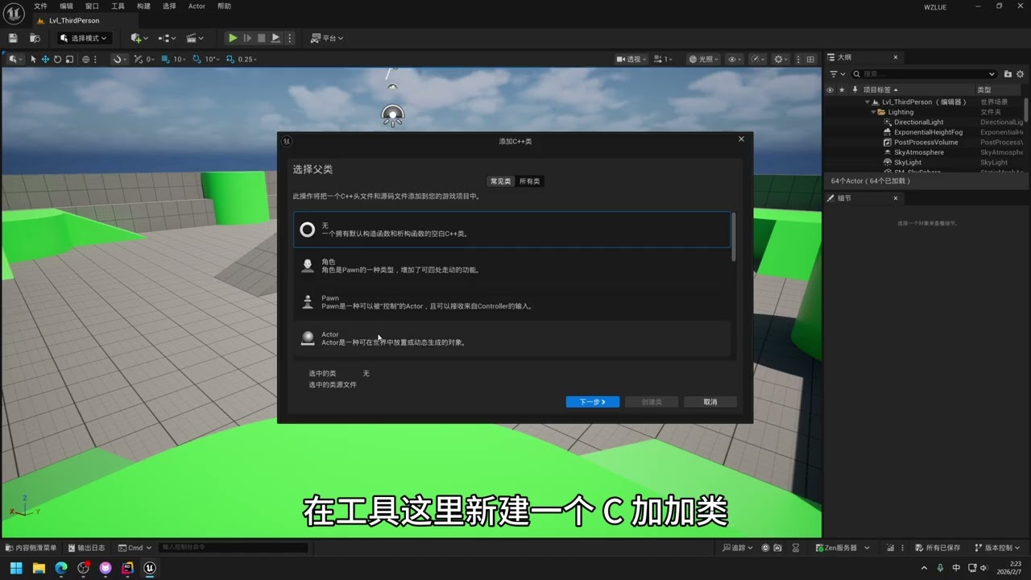This screenshot has height=580, width=1031.
Task: Select the rotate tool
Action: point(57,59)
